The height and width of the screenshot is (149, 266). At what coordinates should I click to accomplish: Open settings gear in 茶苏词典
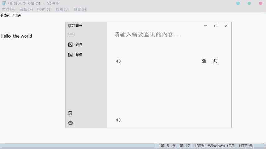click(71, 123)
